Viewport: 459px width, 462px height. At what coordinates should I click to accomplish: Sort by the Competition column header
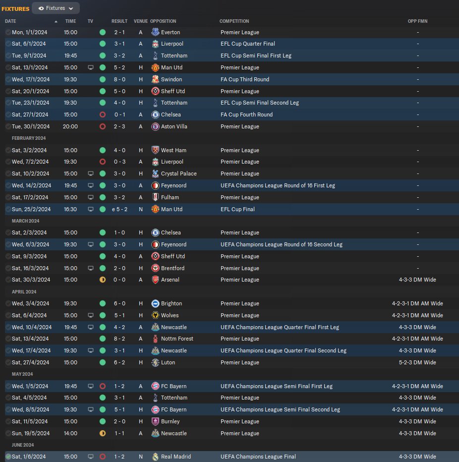(234, 21)
